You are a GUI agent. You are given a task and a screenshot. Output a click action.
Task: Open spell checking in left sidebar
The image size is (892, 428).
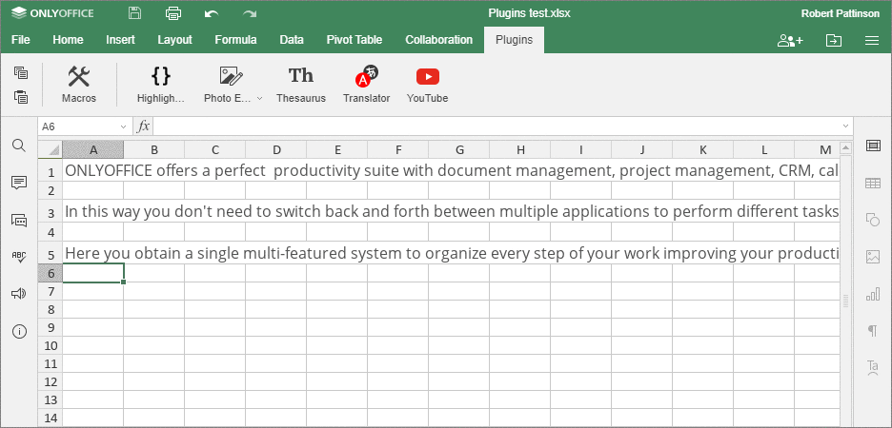point(18,257)
